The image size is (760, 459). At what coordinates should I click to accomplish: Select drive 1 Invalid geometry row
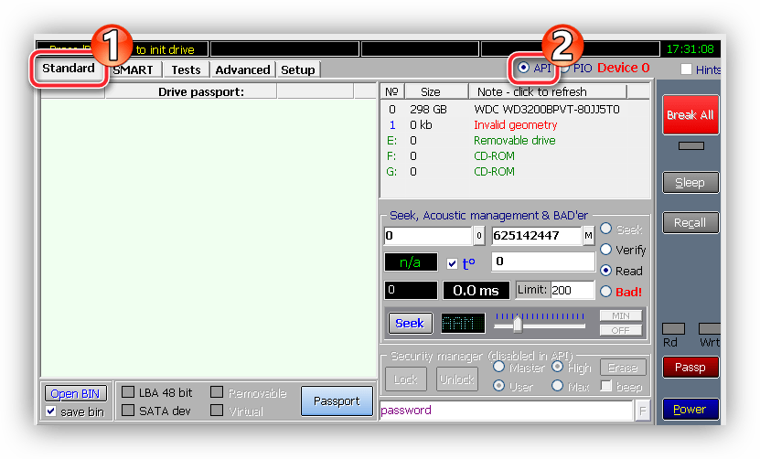pos(515,125)
